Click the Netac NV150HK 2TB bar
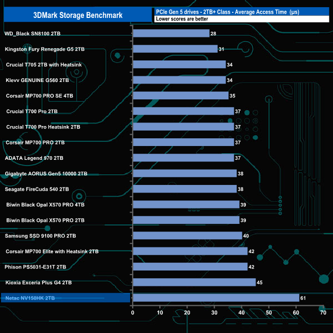The height and width of the screenshot is (333, 333). (x=216, y=298)
